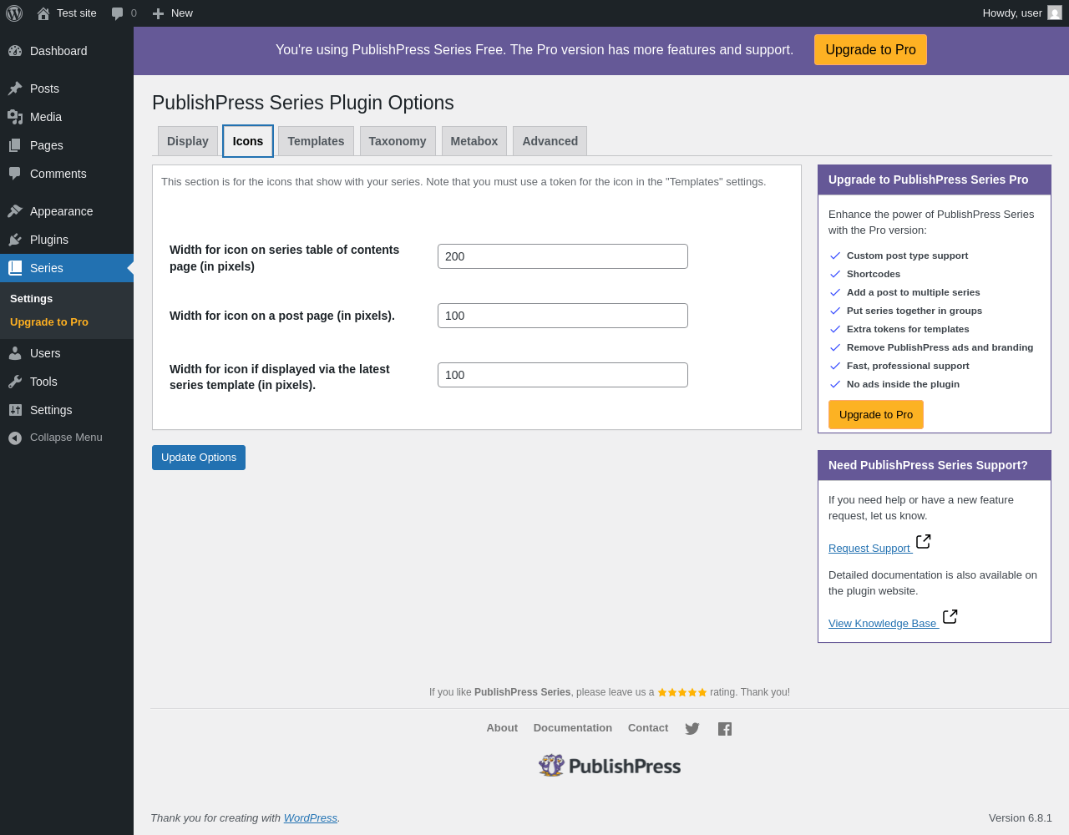Click Upgrade to Pro in top banner
Screen dimensions: 1069x835
[870, 50]
